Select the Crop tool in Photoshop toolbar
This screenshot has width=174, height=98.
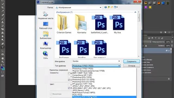(2, 8)
